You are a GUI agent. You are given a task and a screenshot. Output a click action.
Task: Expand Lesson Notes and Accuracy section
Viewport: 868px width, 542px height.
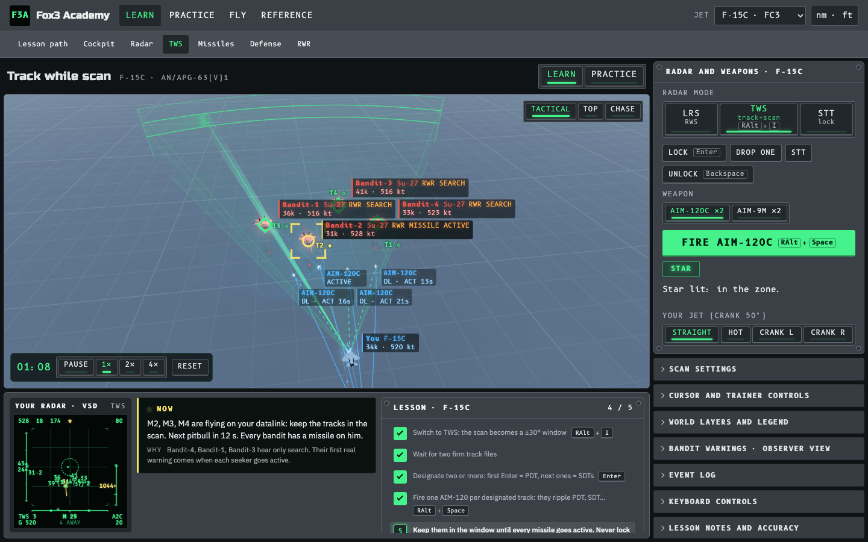pyautogui.click(x=759, y=528)
